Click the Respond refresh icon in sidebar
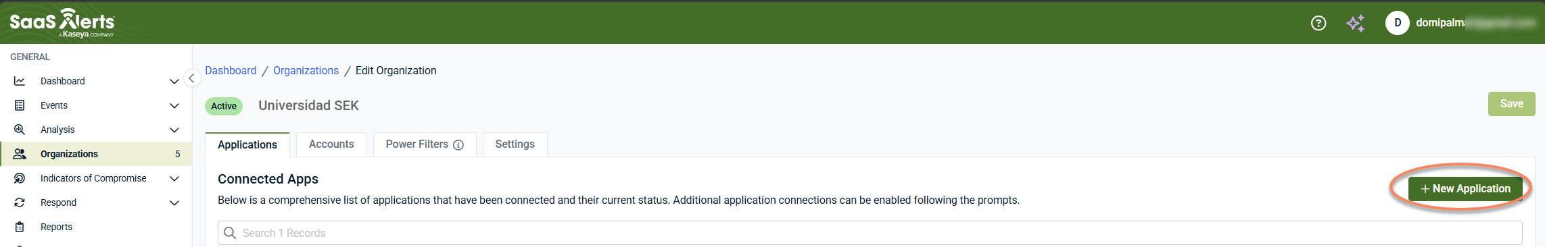 click(20, 202)
